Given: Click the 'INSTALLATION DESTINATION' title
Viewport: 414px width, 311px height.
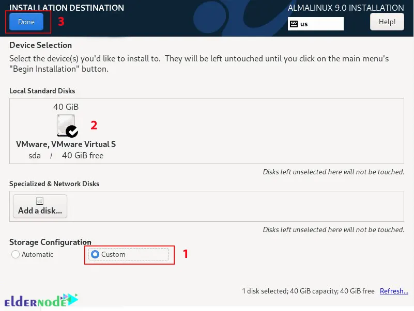Looking at the screenshot, I should [67, 8].
